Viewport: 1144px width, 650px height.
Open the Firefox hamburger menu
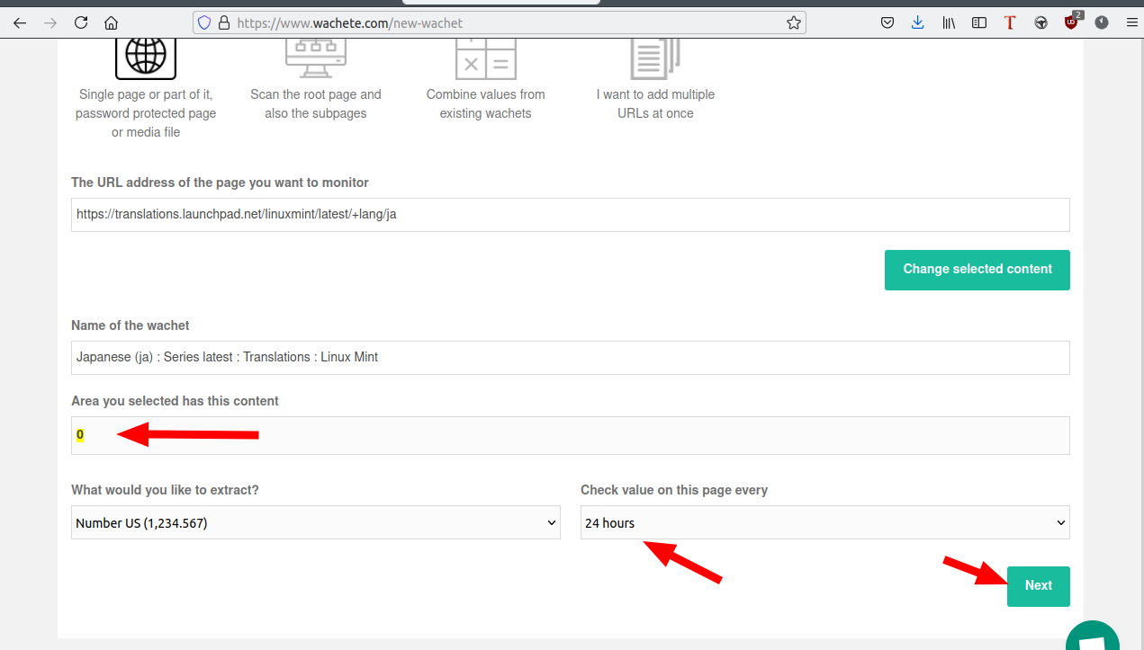point(1131,23)
